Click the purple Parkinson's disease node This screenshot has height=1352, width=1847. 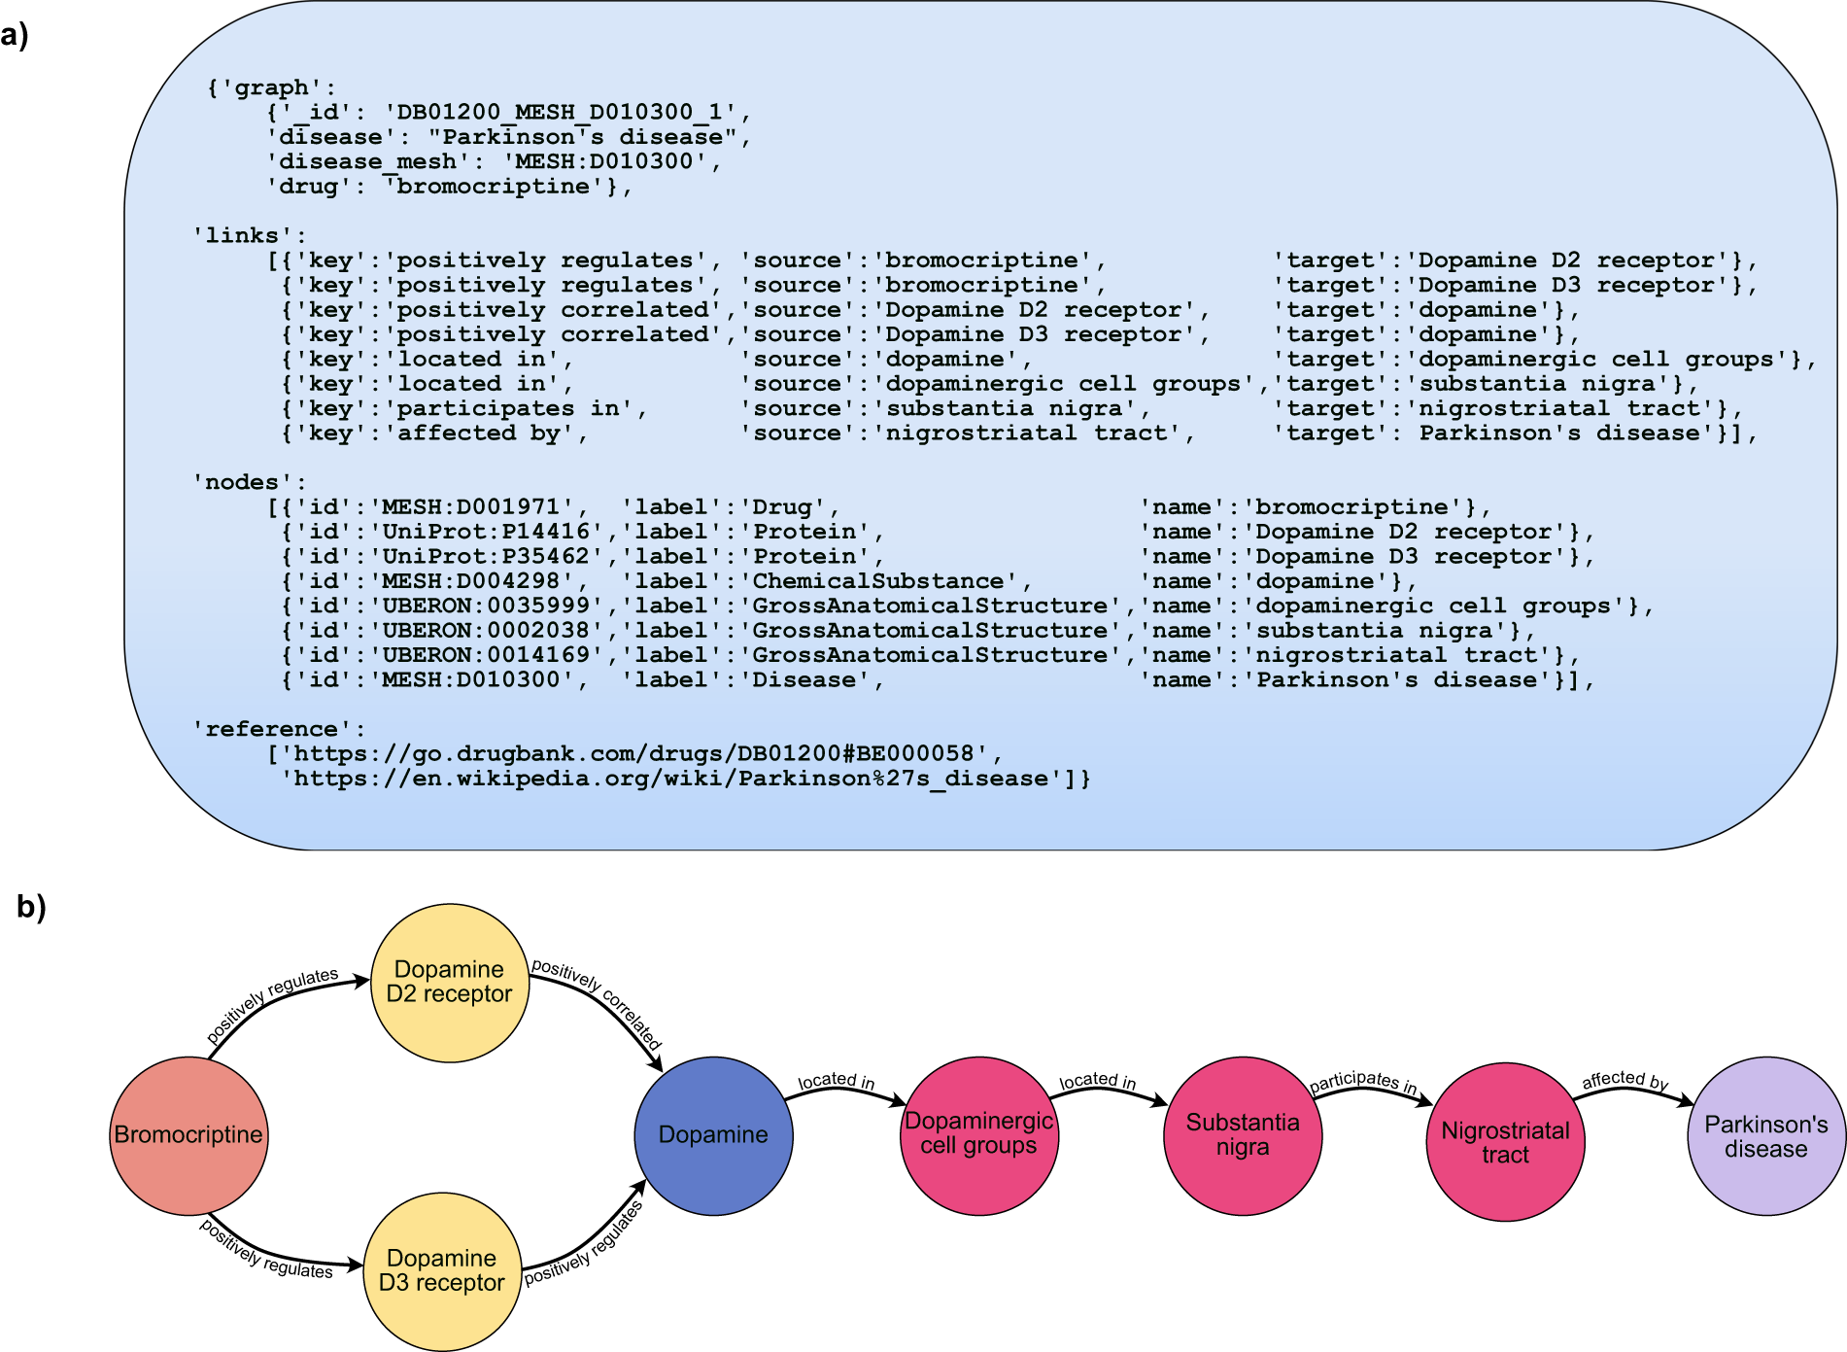click(1765, 1136)
